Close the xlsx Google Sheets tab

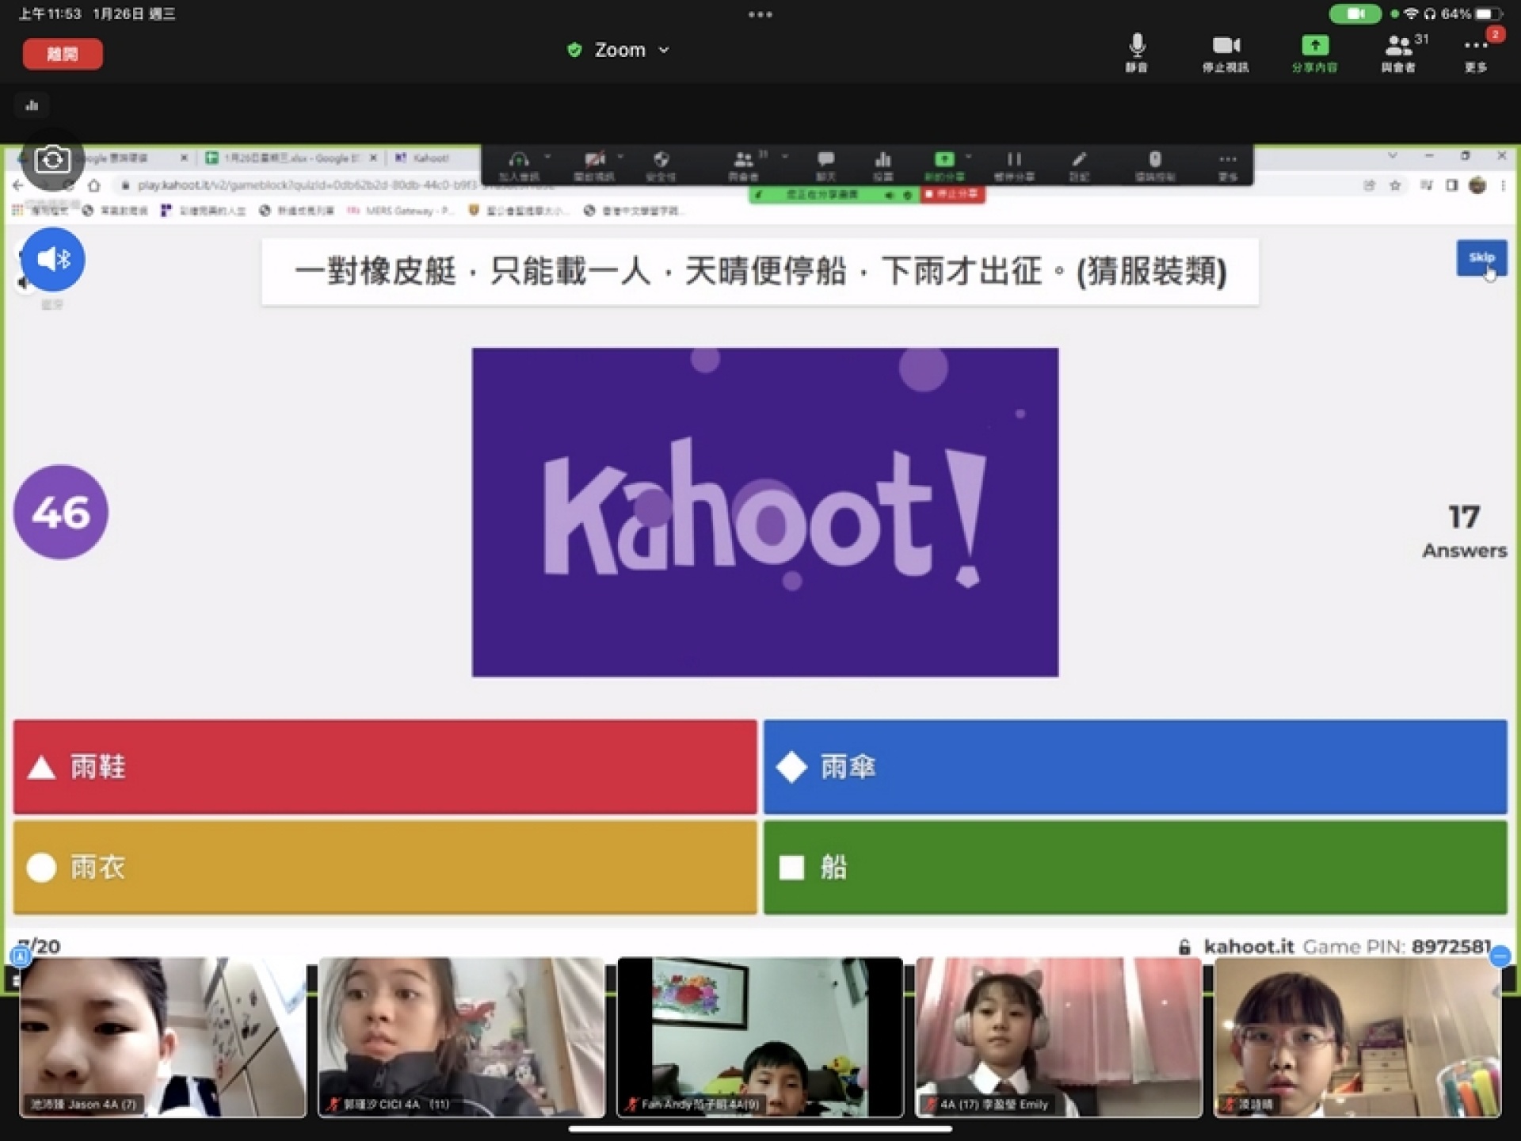pos(373,158)
